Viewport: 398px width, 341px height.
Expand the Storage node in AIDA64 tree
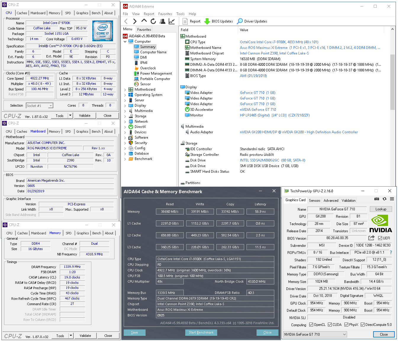pos(125,116)
